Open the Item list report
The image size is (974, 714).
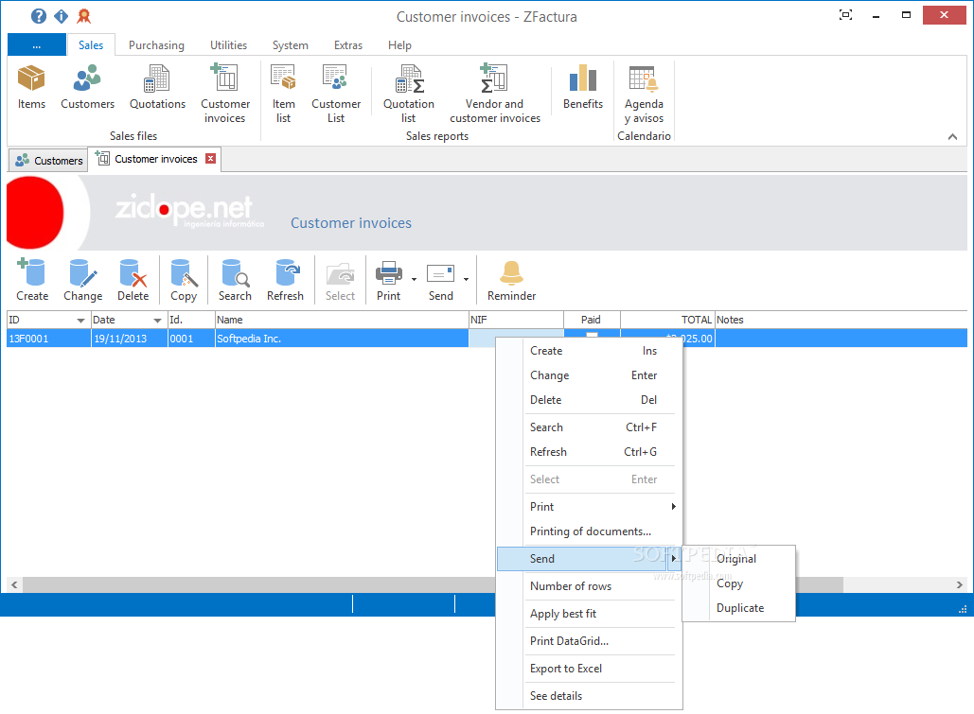point(283,93)
